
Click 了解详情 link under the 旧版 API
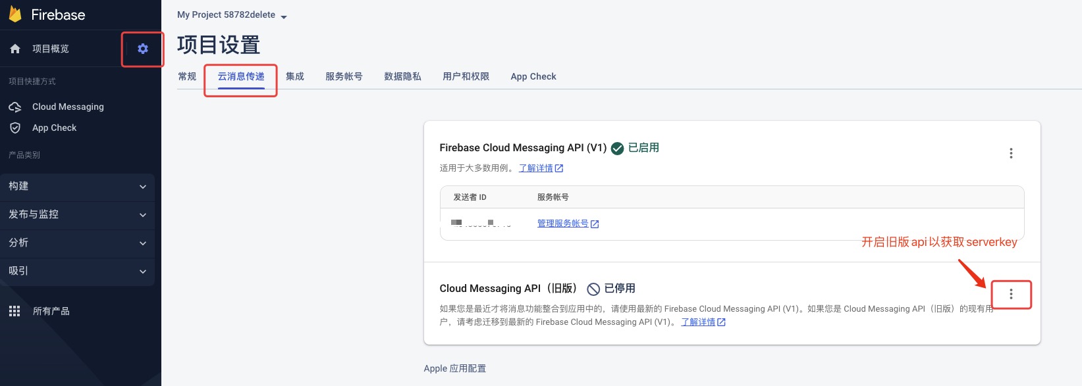tap(698, 322)
